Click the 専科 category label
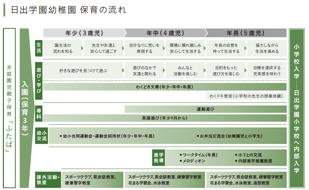The width and height of the screenshot is (309, 190). [39, 114]
